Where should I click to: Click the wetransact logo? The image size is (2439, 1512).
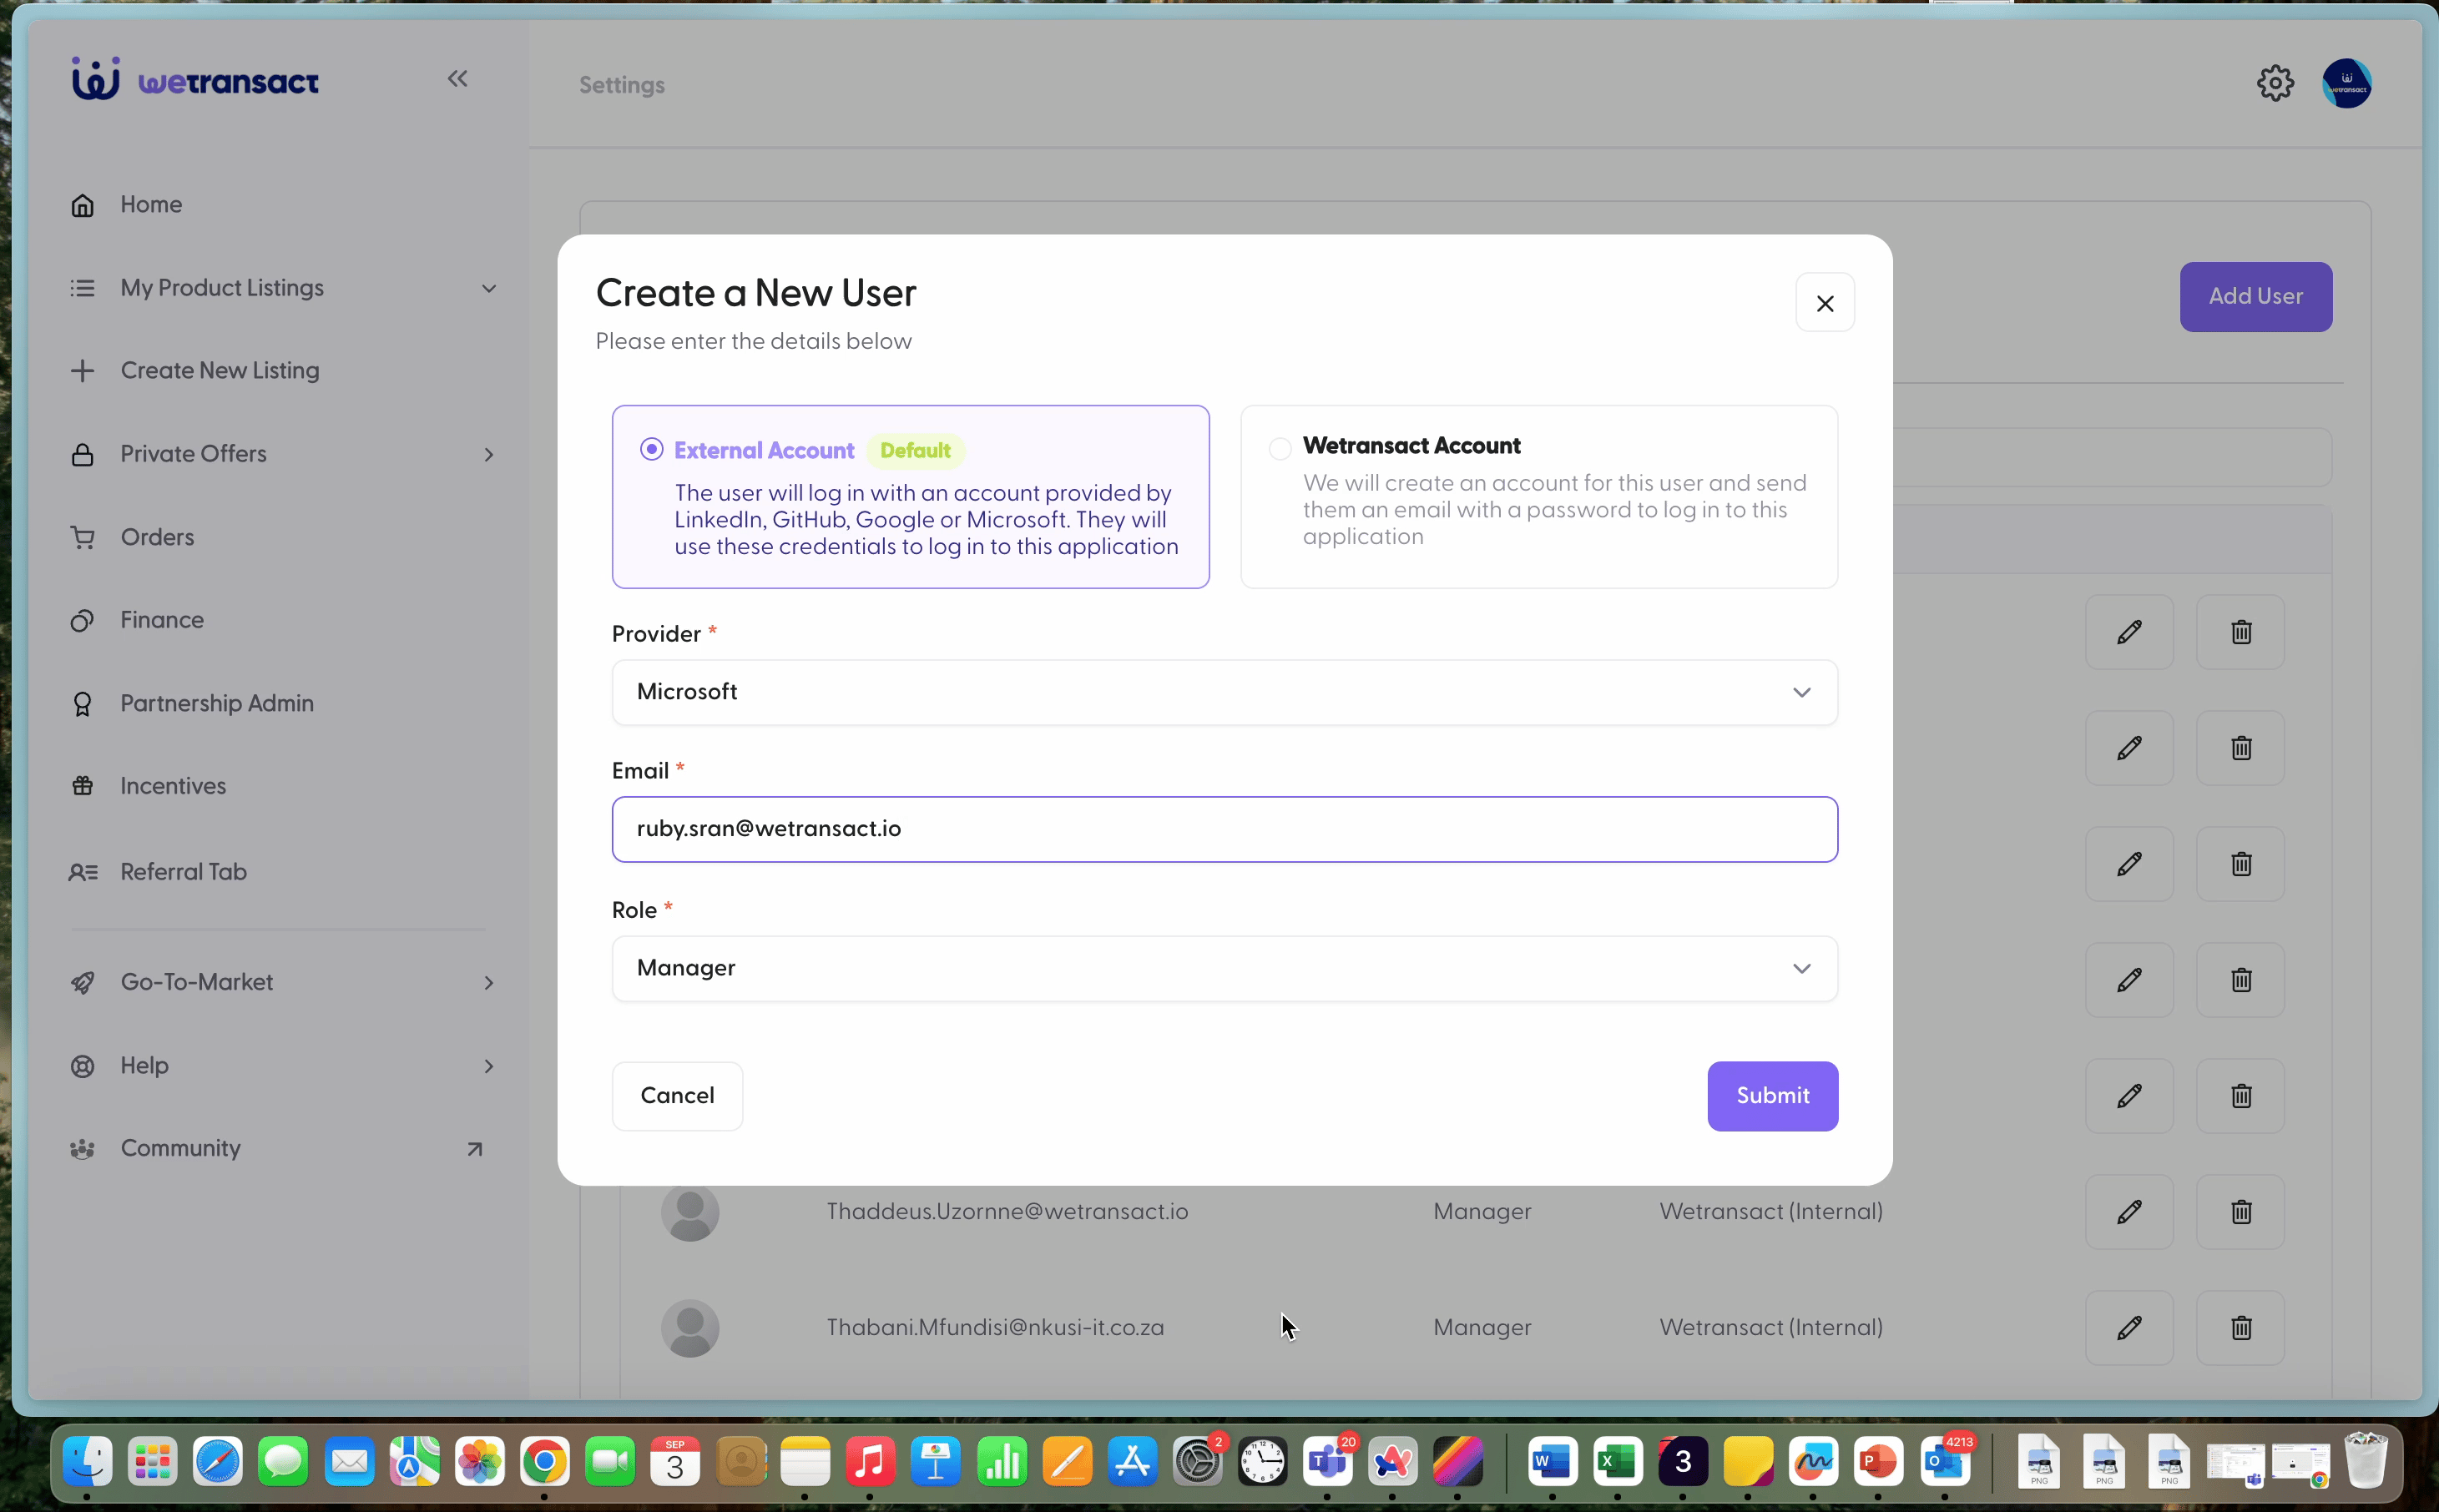point(195,79)
